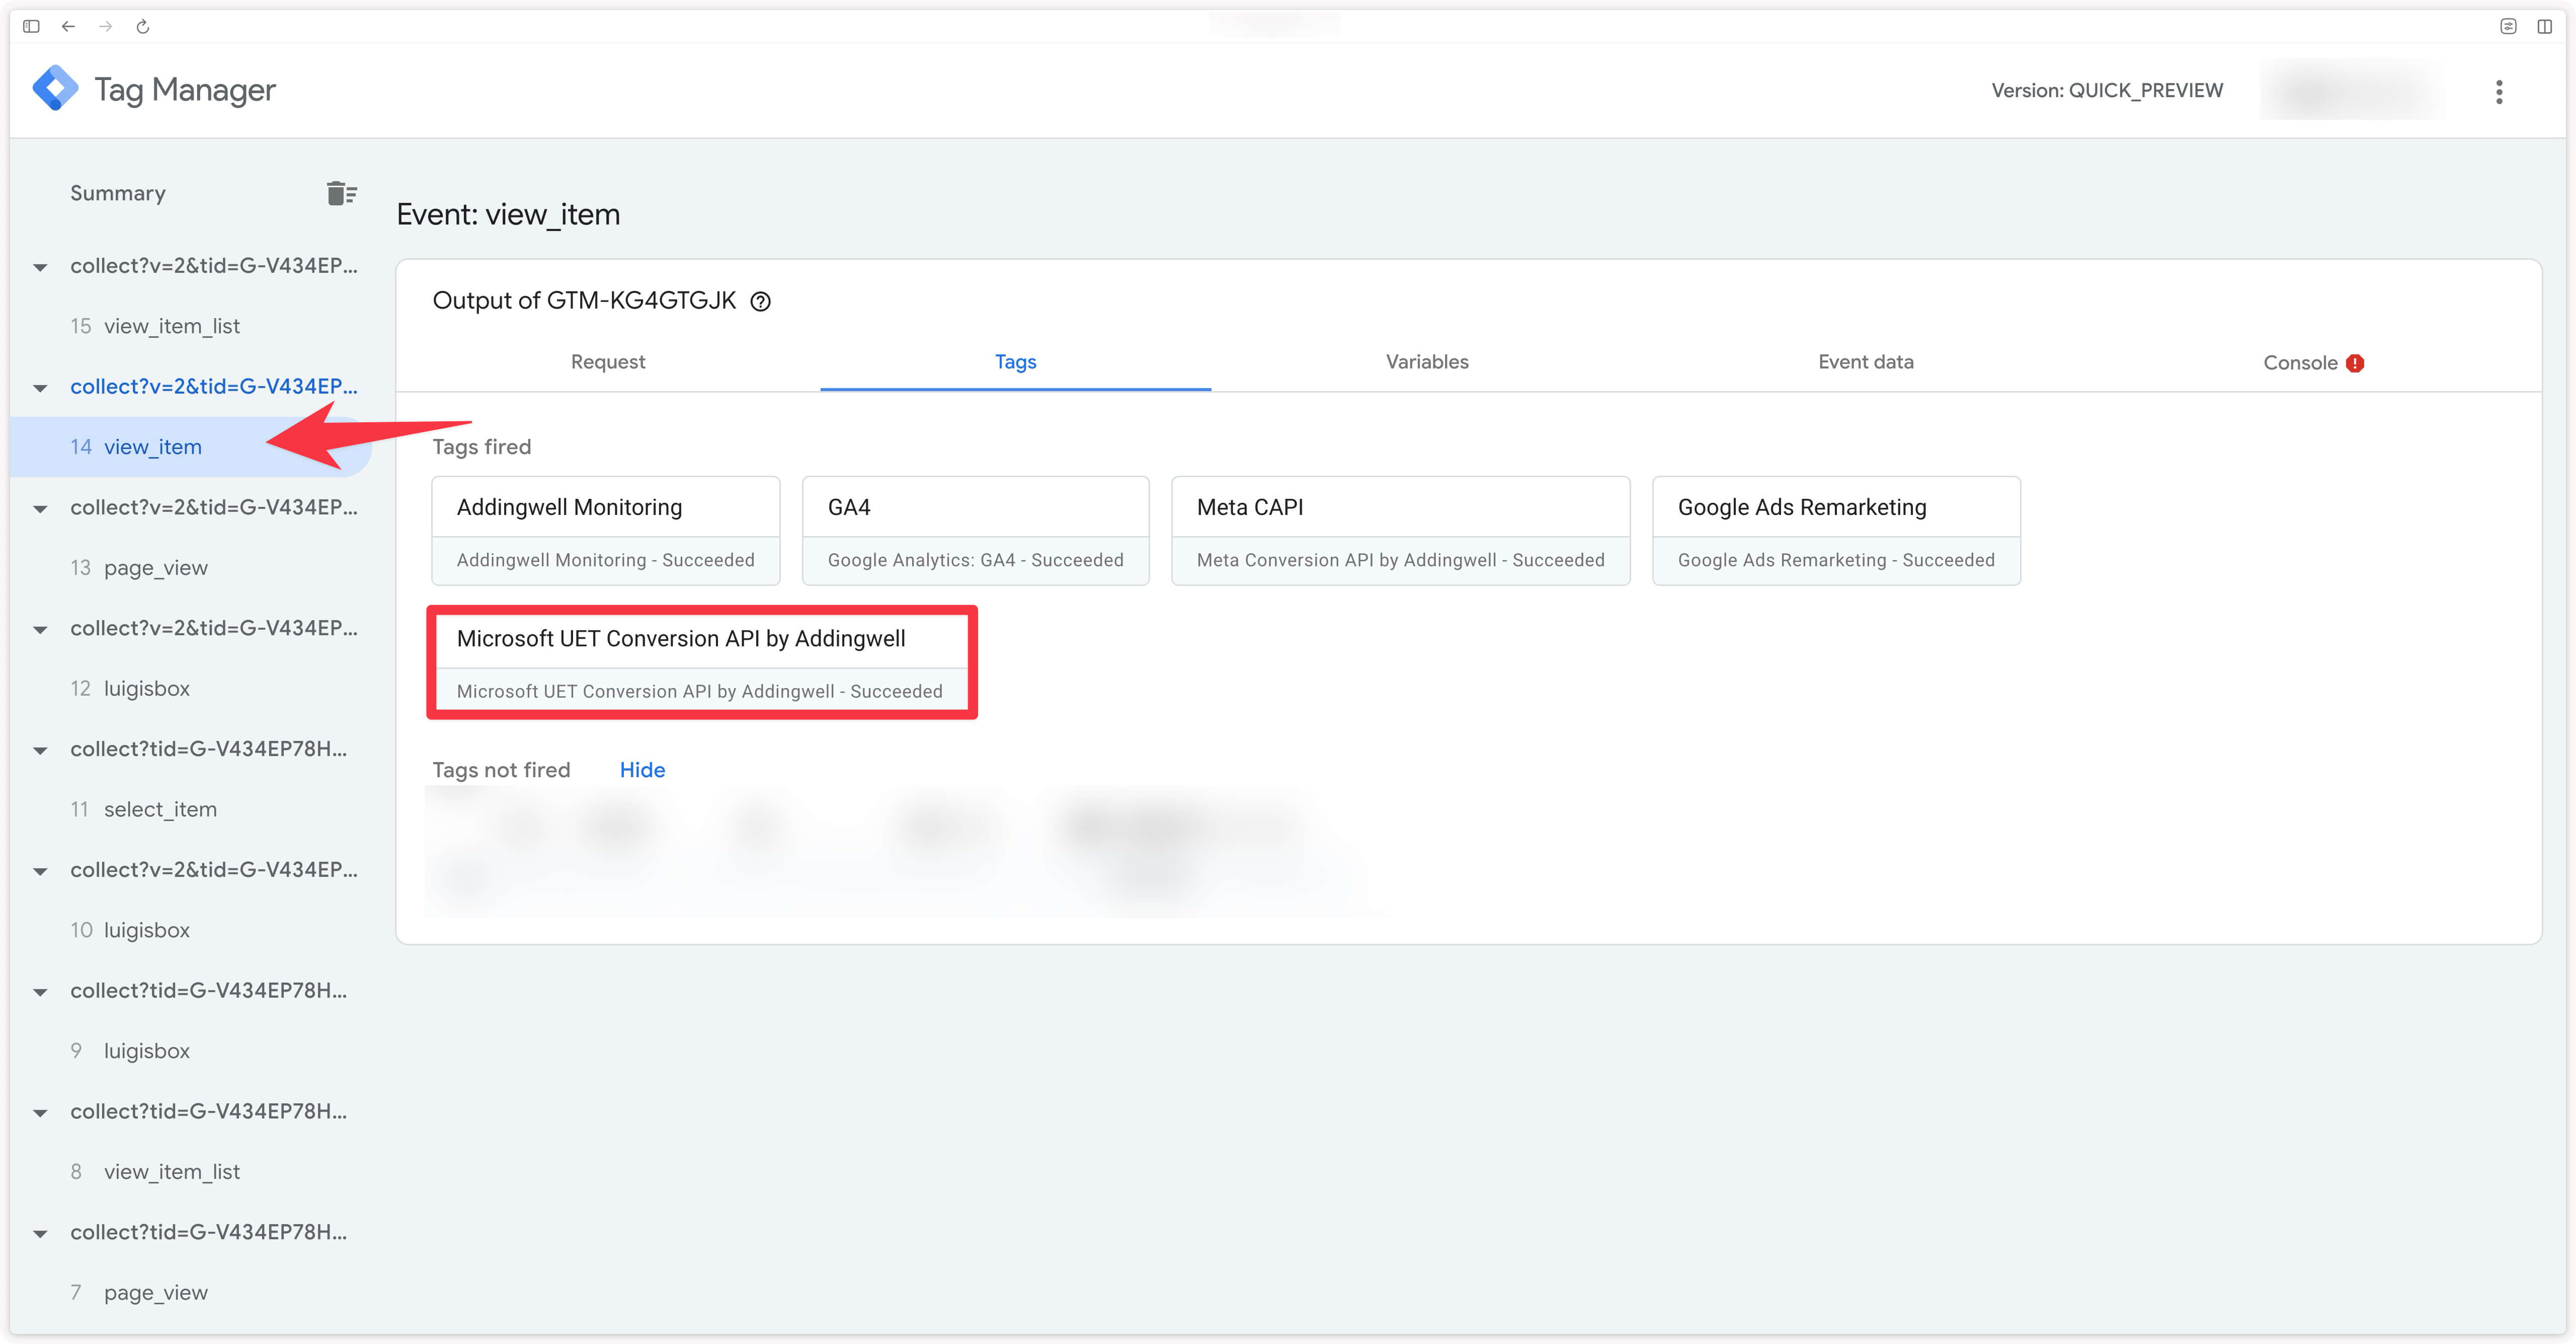Open the three-dot overflow menu
Screen dimensions: 2576x1344
click(x=2499, y=92)
